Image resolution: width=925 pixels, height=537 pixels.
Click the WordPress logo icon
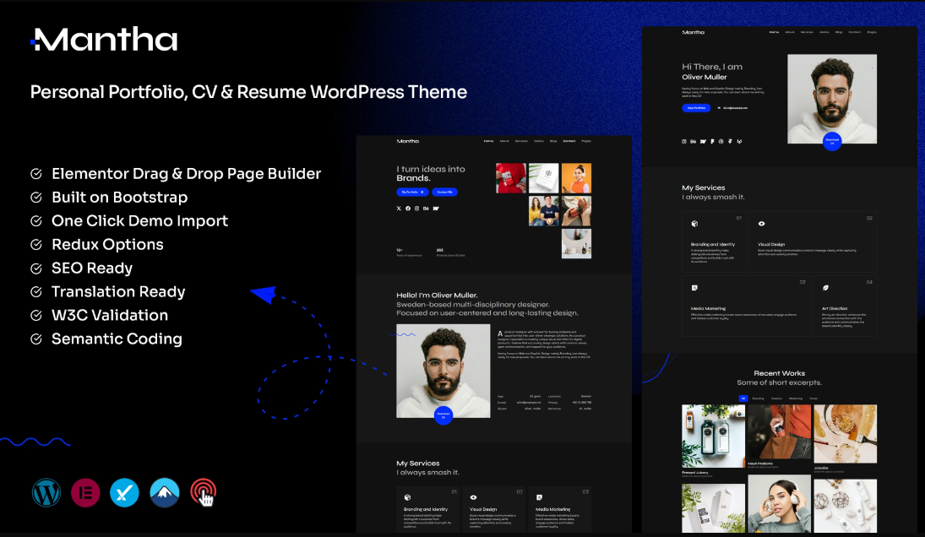tap(46, 493)
